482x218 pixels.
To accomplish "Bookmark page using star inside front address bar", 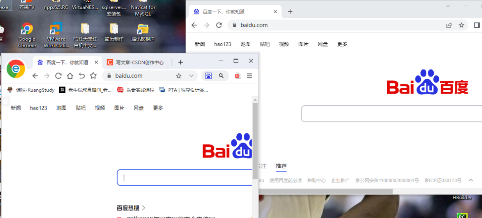I will [179, 76].
